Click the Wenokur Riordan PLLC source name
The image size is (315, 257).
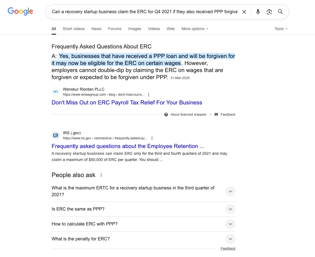(83, 90)
